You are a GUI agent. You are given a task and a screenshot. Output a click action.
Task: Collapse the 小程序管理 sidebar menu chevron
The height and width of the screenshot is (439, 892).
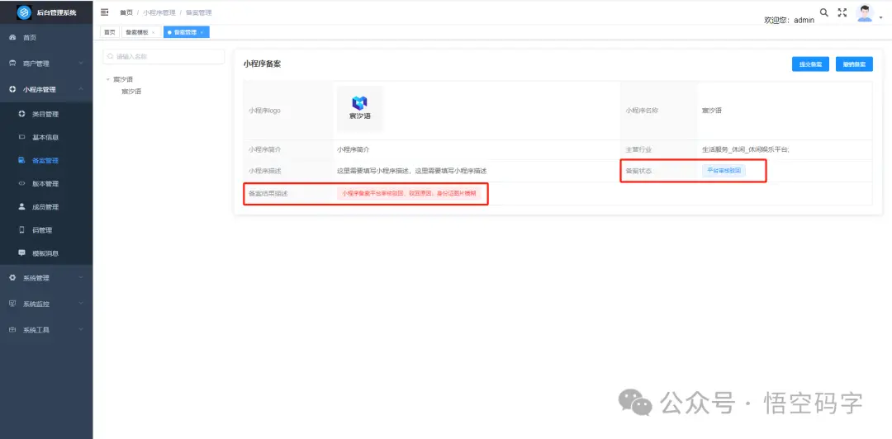[81, 89]
